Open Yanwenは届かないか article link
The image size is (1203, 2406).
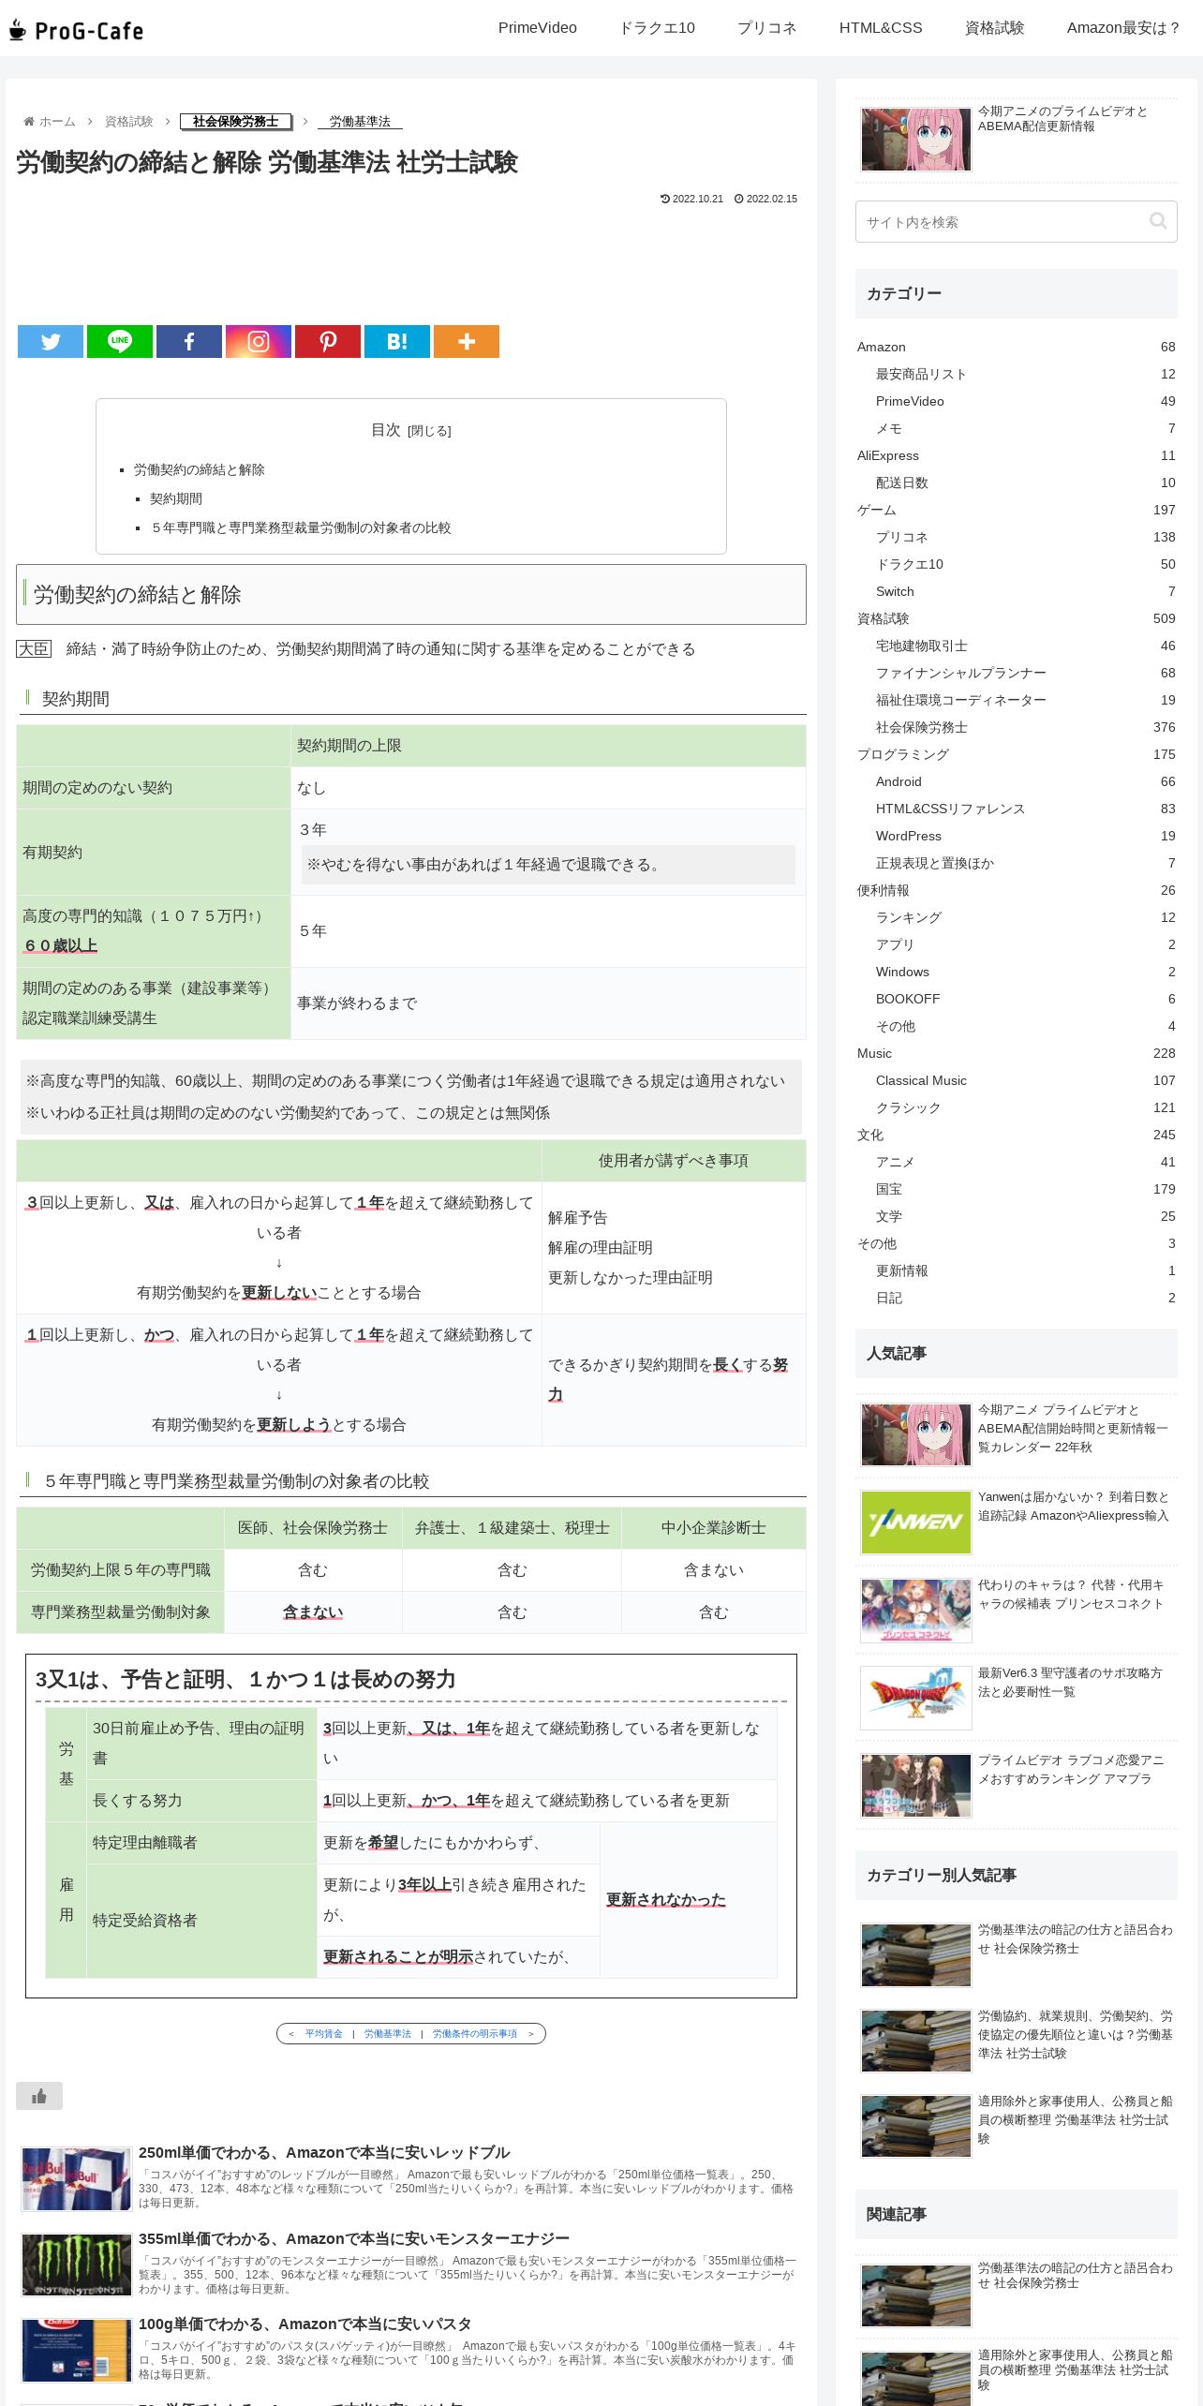point(1074,1507)
